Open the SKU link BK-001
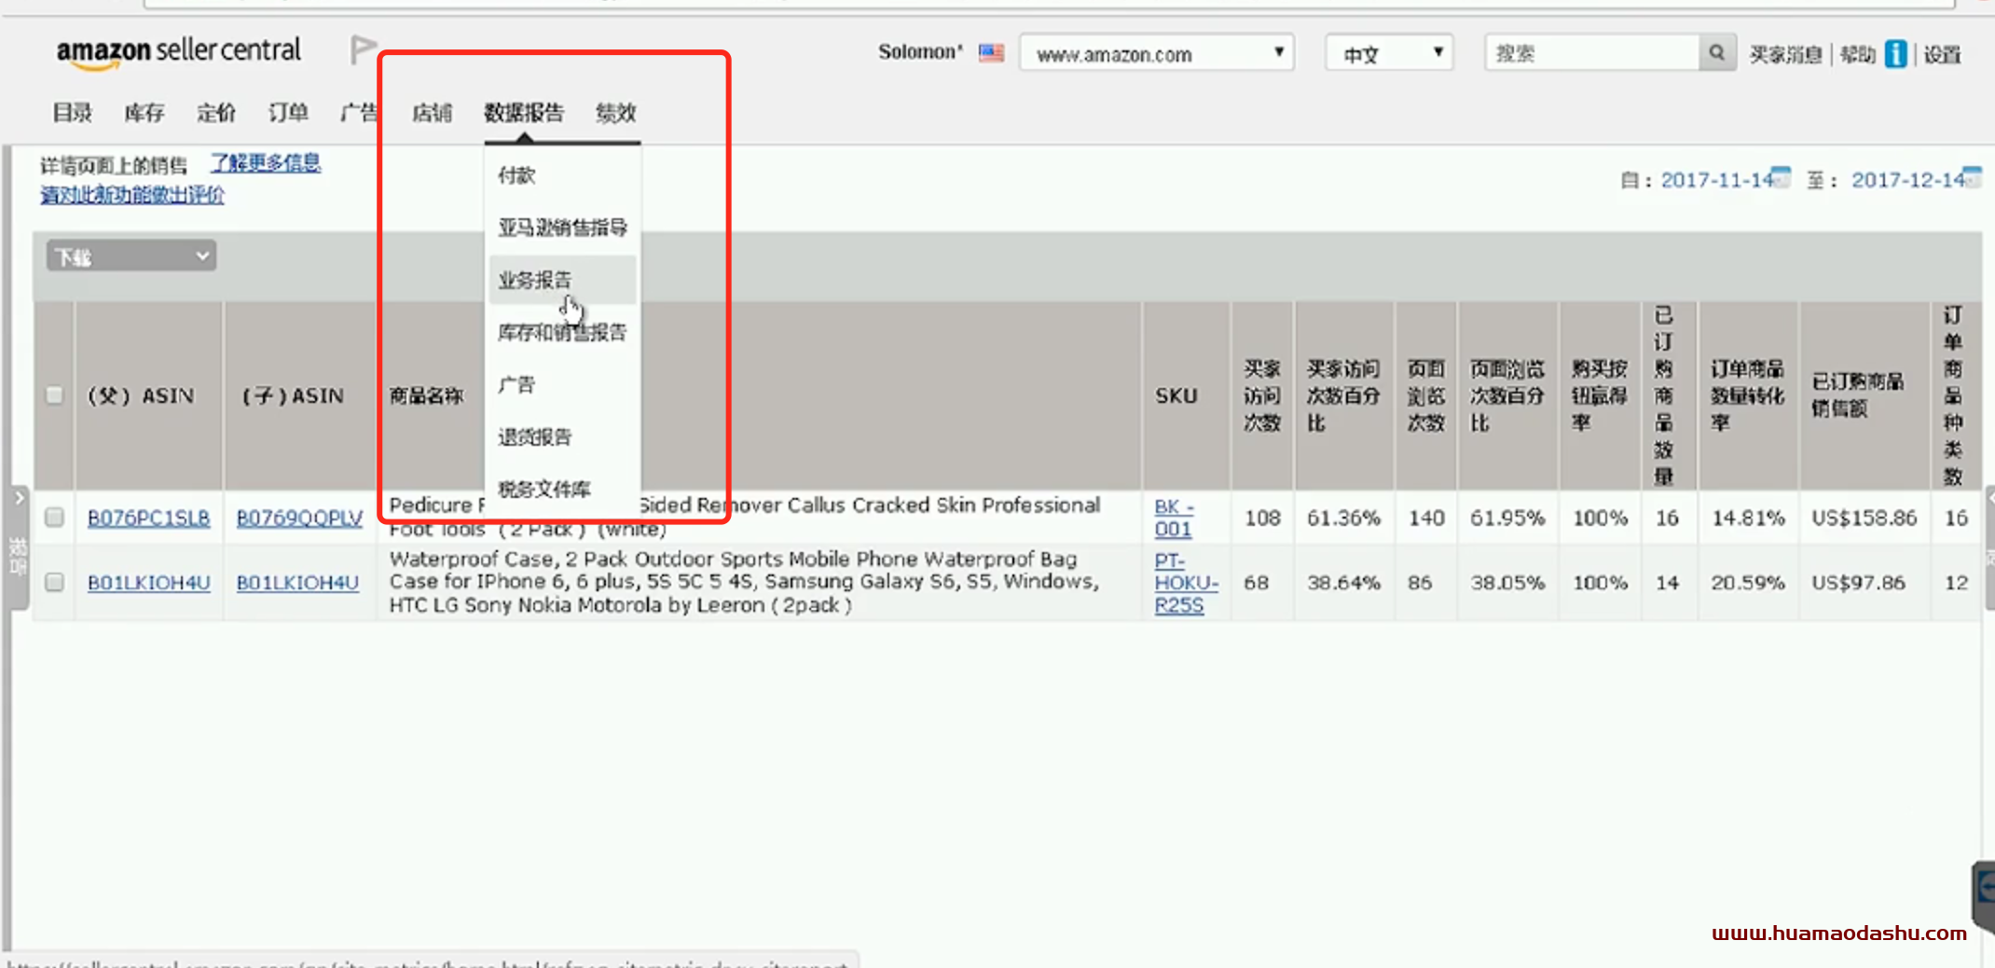 point(1174,518)
